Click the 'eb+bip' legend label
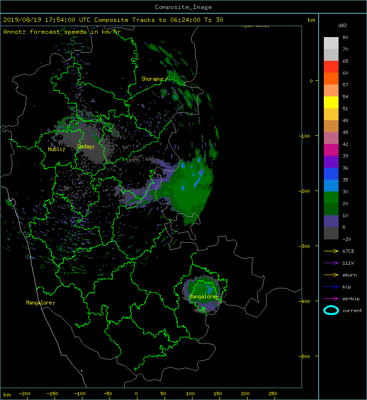The width and height of the screenshot is (367, 400). (x=351, y=299)
